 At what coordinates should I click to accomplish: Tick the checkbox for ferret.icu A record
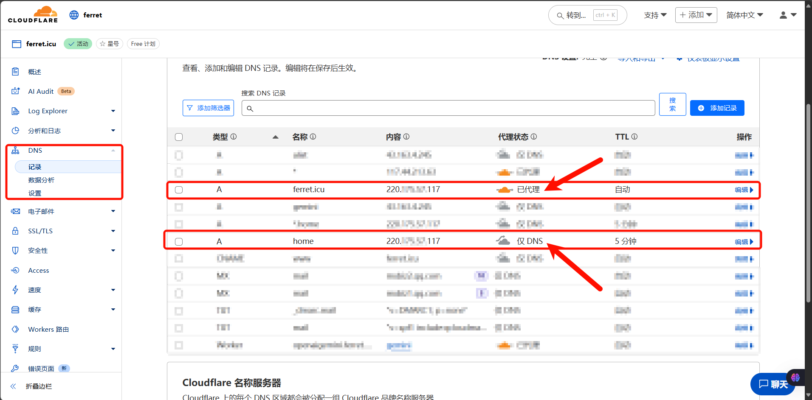coord(179,190)
